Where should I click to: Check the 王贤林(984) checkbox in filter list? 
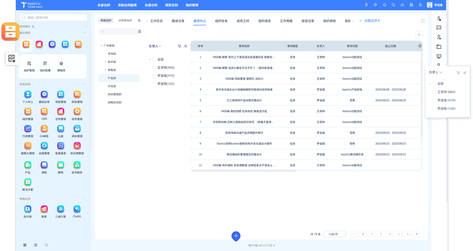coord(154,67)
